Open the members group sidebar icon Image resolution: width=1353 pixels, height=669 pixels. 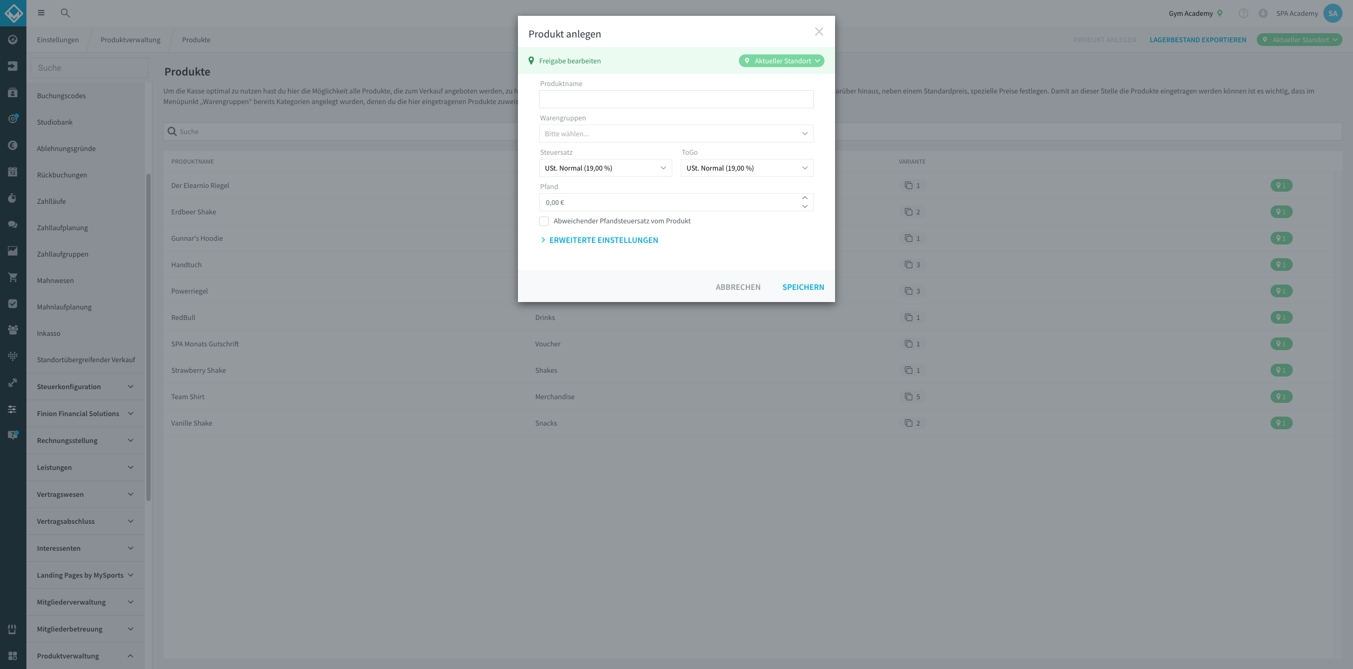click(13, 330)
